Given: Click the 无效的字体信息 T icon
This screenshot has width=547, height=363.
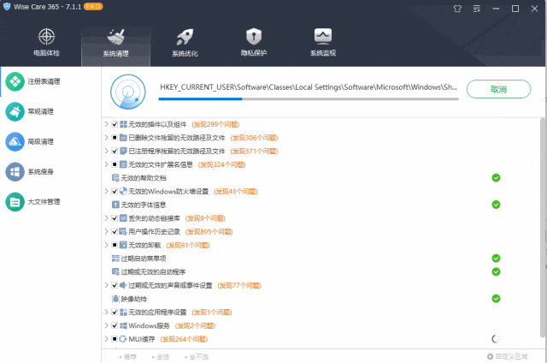Looking at the screenshot, I should [x=115, y=205].
